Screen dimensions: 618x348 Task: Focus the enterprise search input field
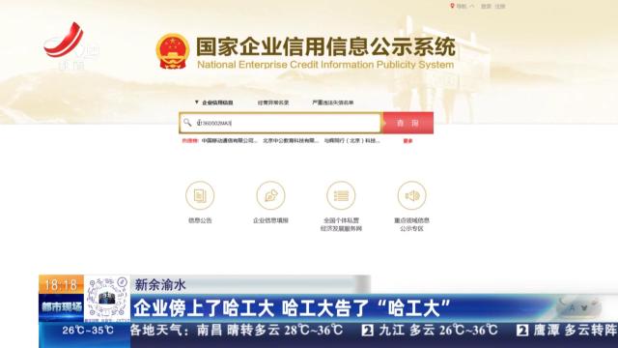[280, 123]
